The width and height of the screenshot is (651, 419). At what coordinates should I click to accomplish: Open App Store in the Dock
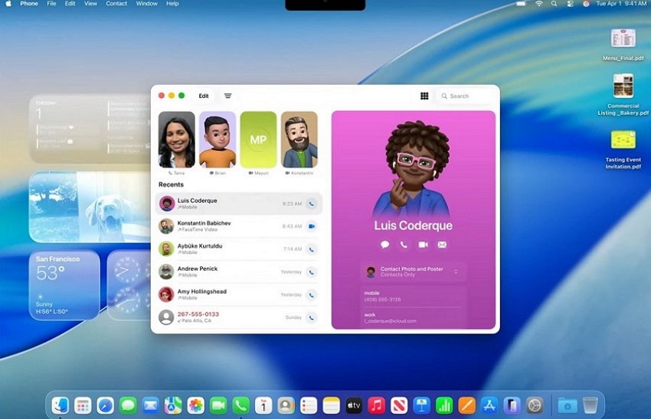tap(489, 405)
